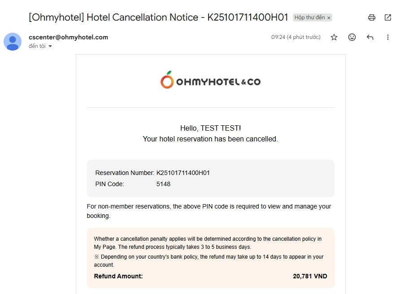Click the sender's profile avatar

(13, 42)
